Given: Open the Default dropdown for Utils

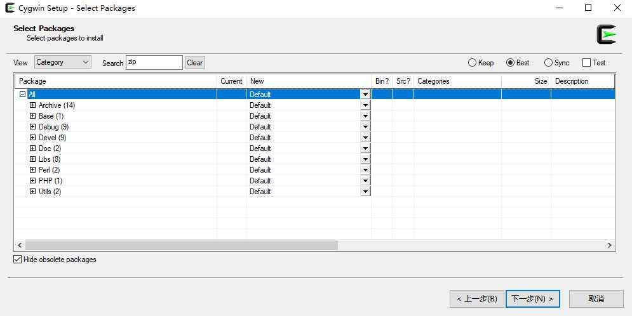Looking at the screenshot, I should 366,192.
